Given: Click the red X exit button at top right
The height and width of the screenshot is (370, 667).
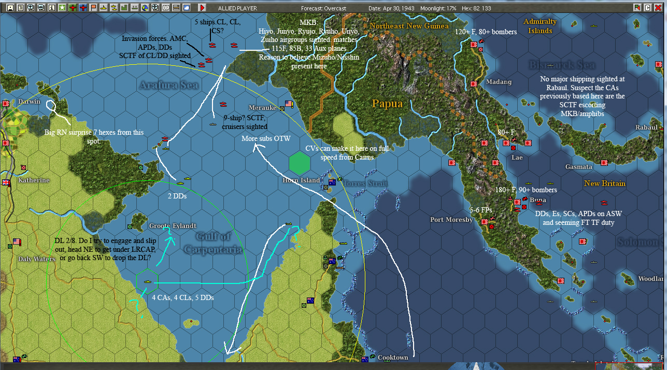Looking at the screenshot, I should (x=658, y=8).
